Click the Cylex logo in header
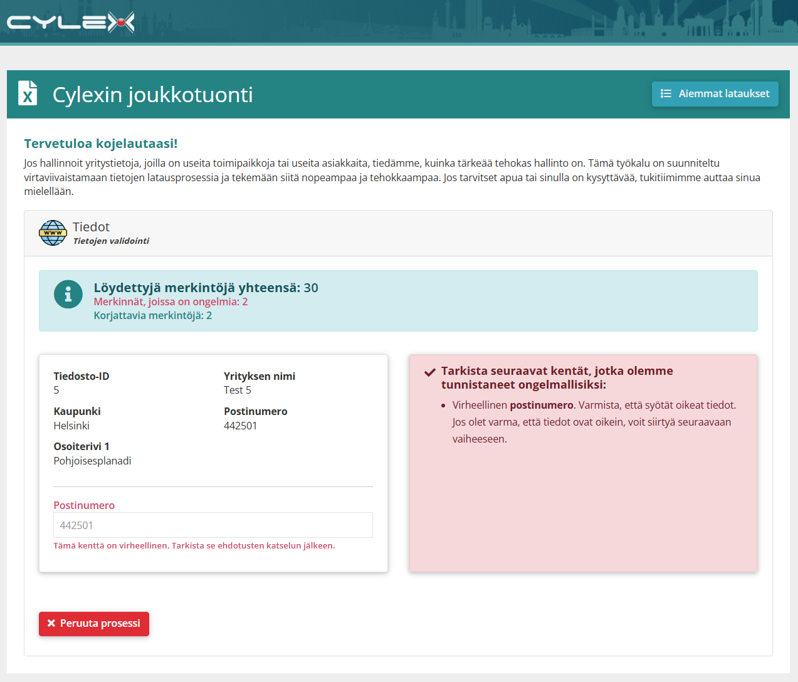 (x=71, y=23)
